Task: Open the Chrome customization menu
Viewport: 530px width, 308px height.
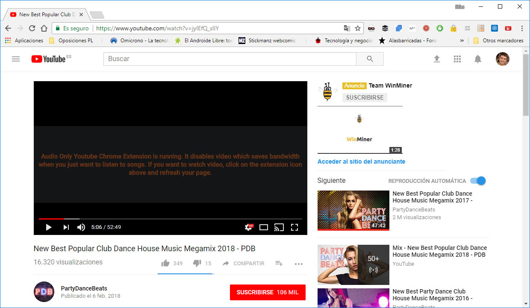Action: click(522, 27)
